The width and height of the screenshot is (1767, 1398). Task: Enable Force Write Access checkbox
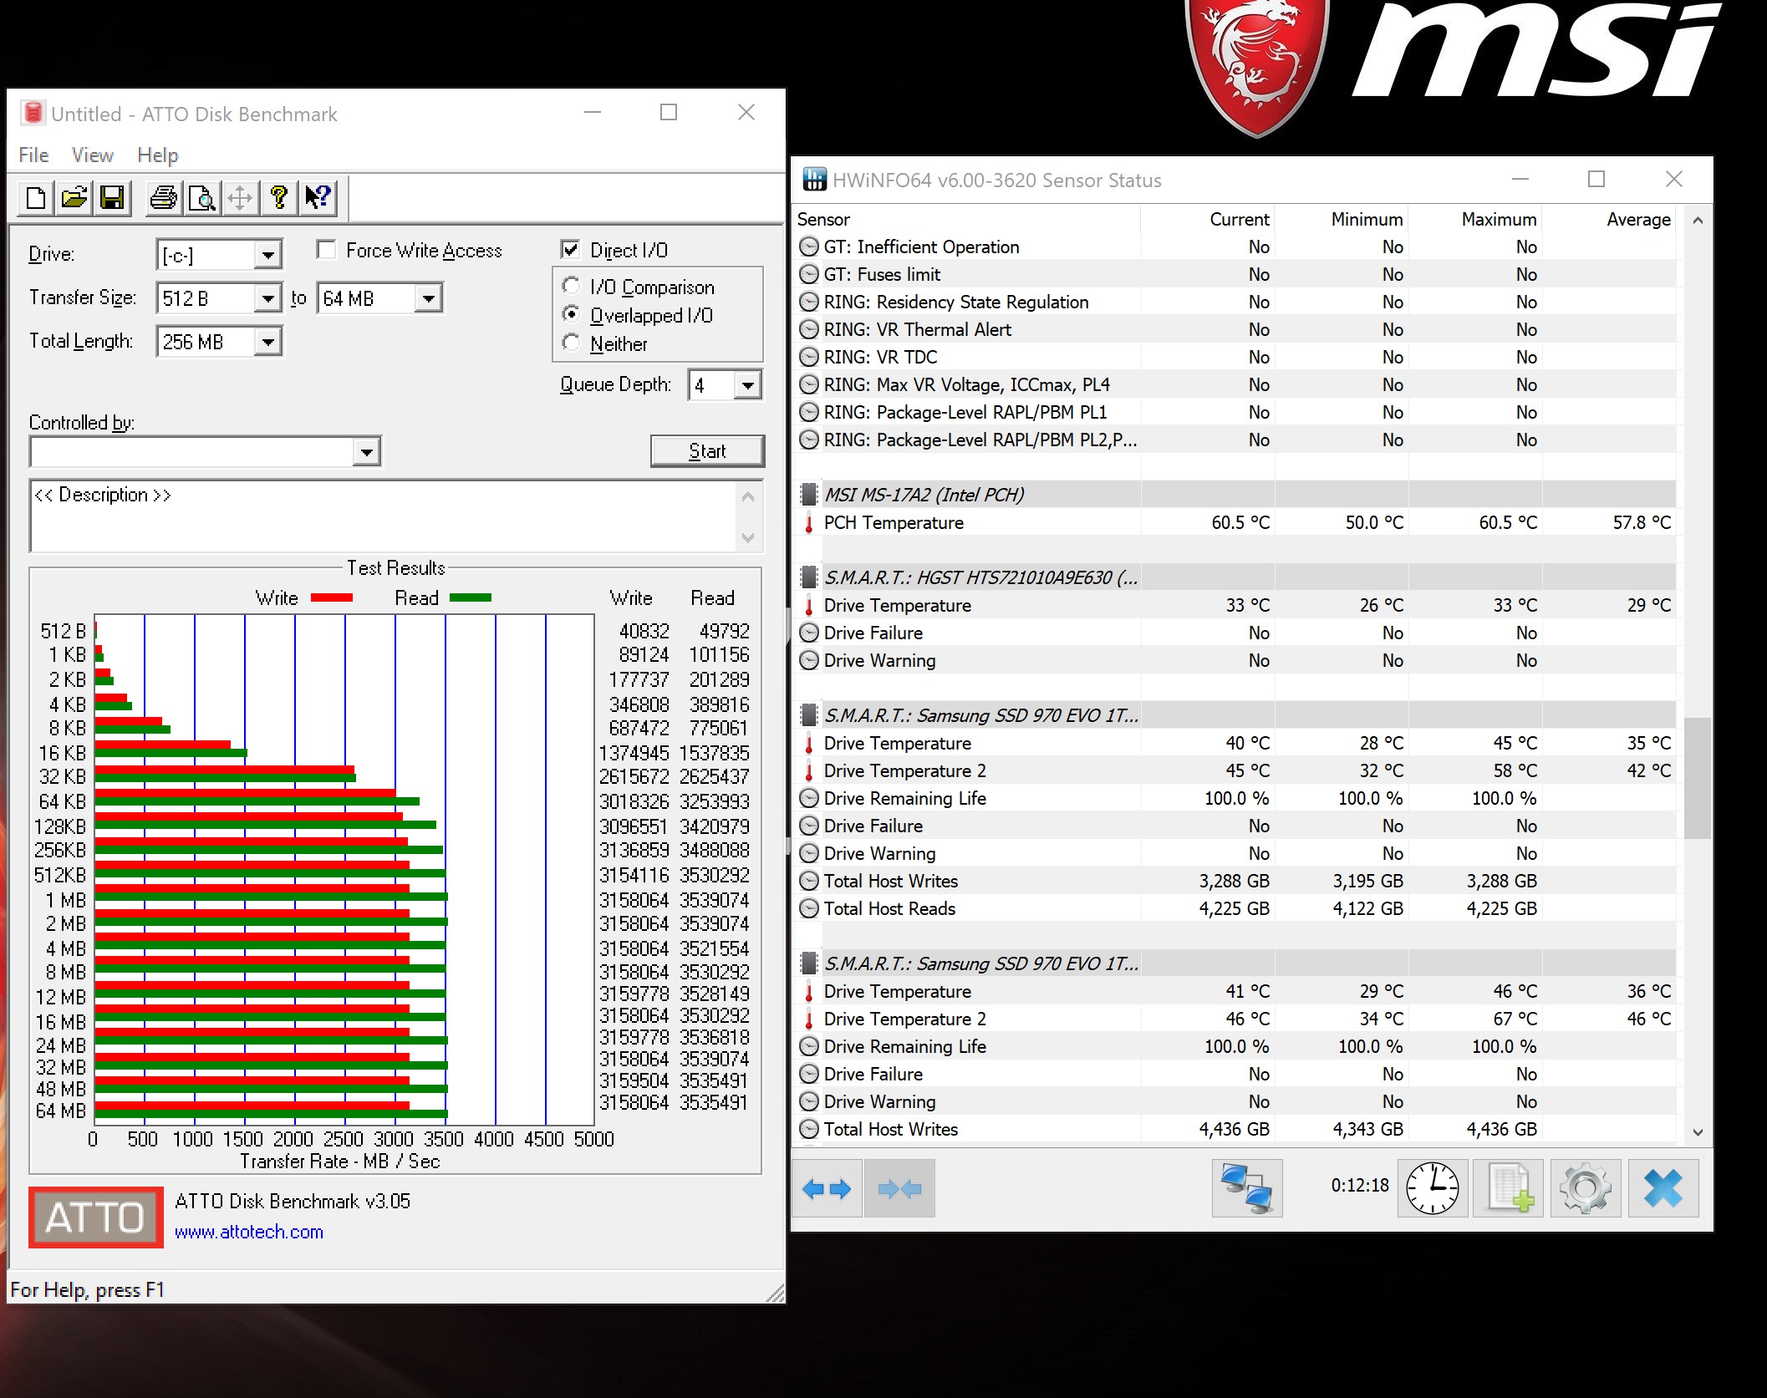[x=327, y=250]
